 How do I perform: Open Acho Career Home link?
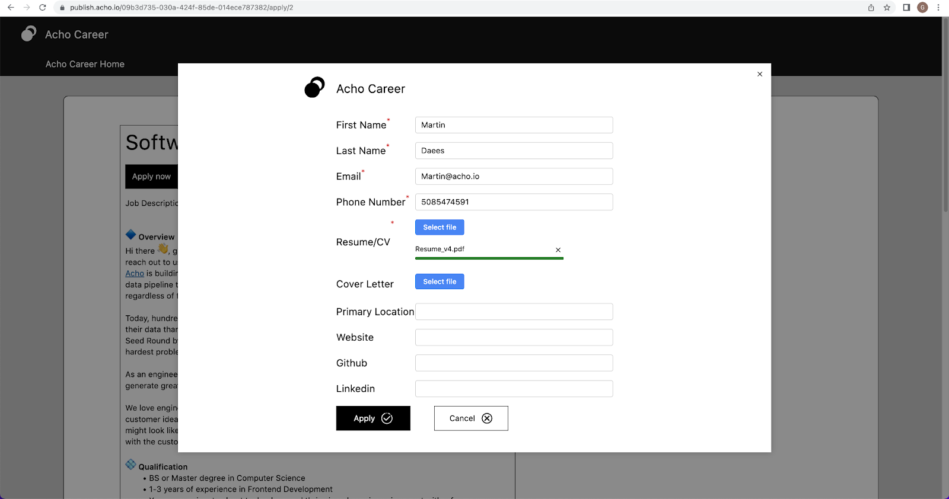pos(85,64)
